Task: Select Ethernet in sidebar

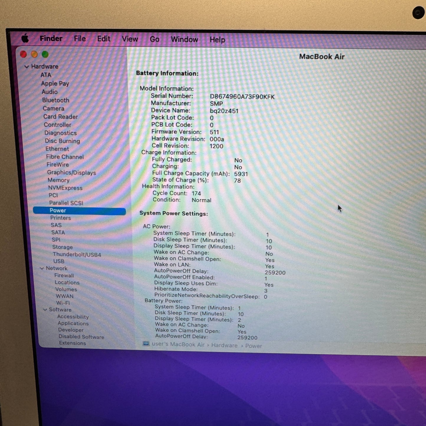Action: pos(57,149)
